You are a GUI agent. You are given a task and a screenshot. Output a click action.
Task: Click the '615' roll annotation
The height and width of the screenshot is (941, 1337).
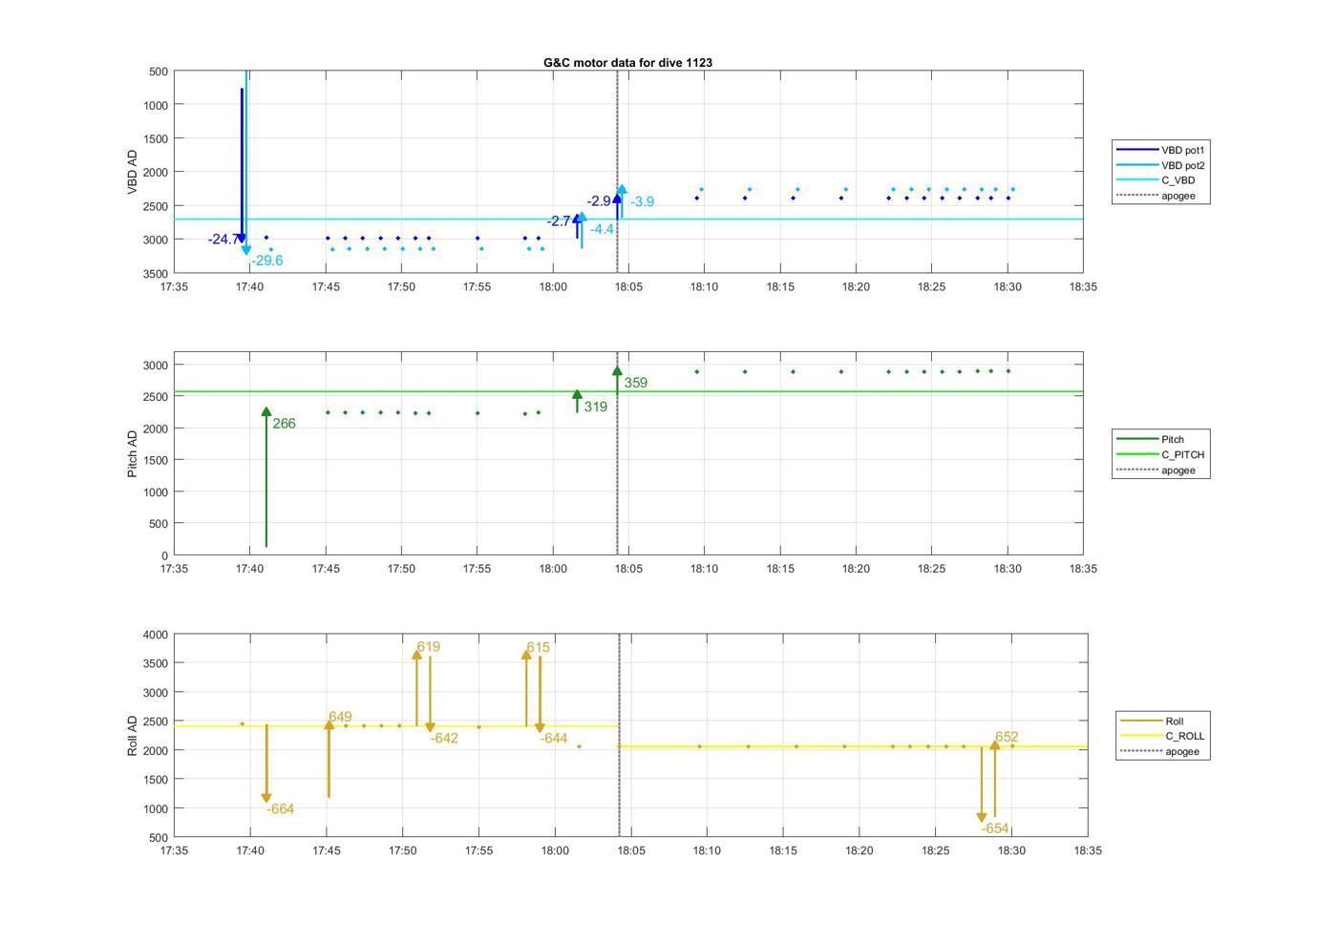[x=538, y=647]
